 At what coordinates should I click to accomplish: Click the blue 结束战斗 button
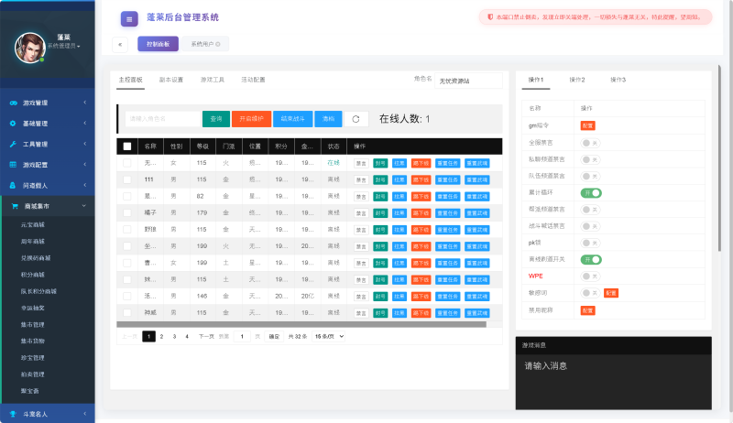coord(292,119)
